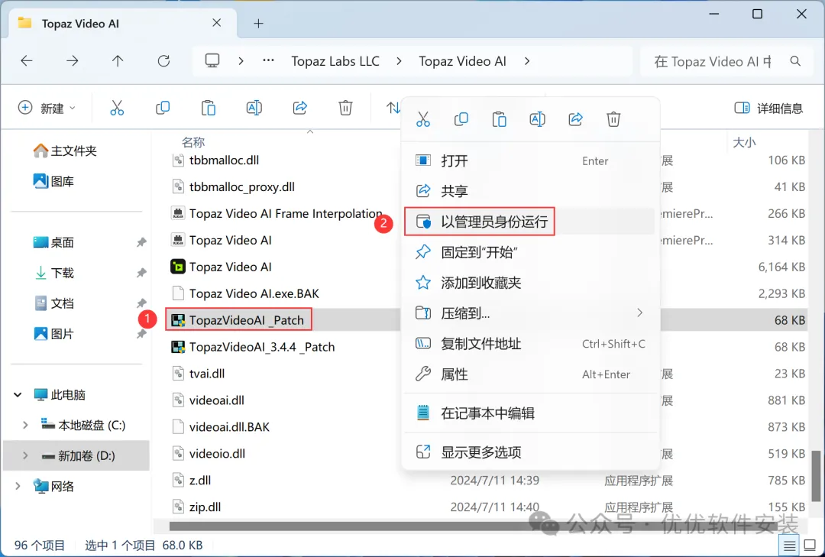The width and height of the screenshot is (825, 557).
Task: Choose 打开 from the context menu
Action: tap(531, 160)
